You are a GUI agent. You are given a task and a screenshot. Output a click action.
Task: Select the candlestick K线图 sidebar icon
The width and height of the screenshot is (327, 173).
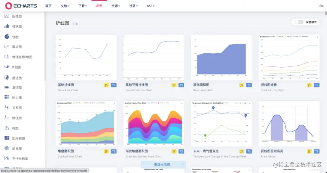click(7, 67)
